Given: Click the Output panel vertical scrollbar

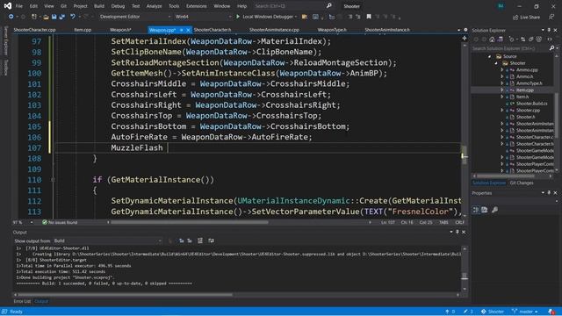Looking at the screenshot, I should pyautogui.click(x=465, y=269).
